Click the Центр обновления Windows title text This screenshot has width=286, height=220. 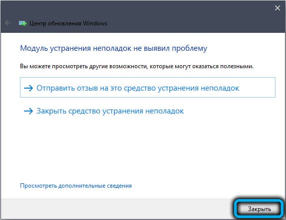tap(68, 23)
